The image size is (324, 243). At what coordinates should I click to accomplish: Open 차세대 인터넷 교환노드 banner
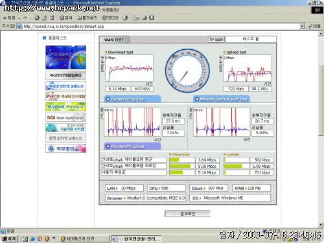65,86
